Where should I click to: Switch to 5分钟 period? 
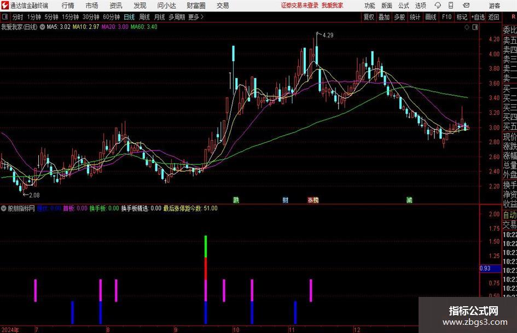coord(51,17)
